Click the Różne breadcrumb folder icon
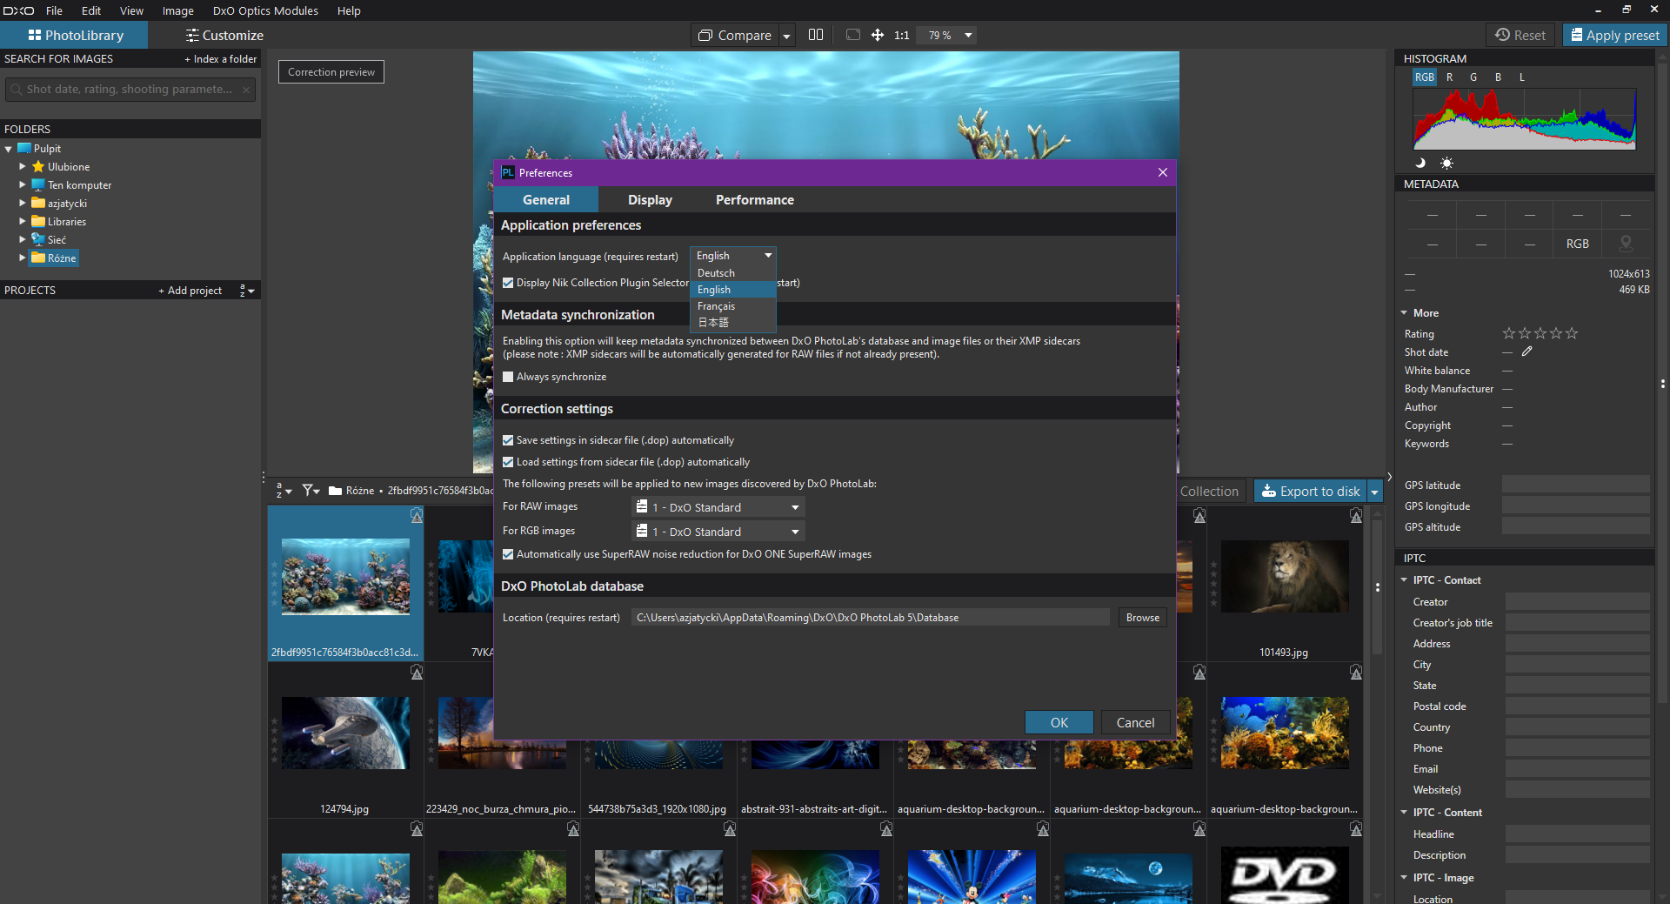Screen dimensions: 1670x904 click(x=335, y=491)
